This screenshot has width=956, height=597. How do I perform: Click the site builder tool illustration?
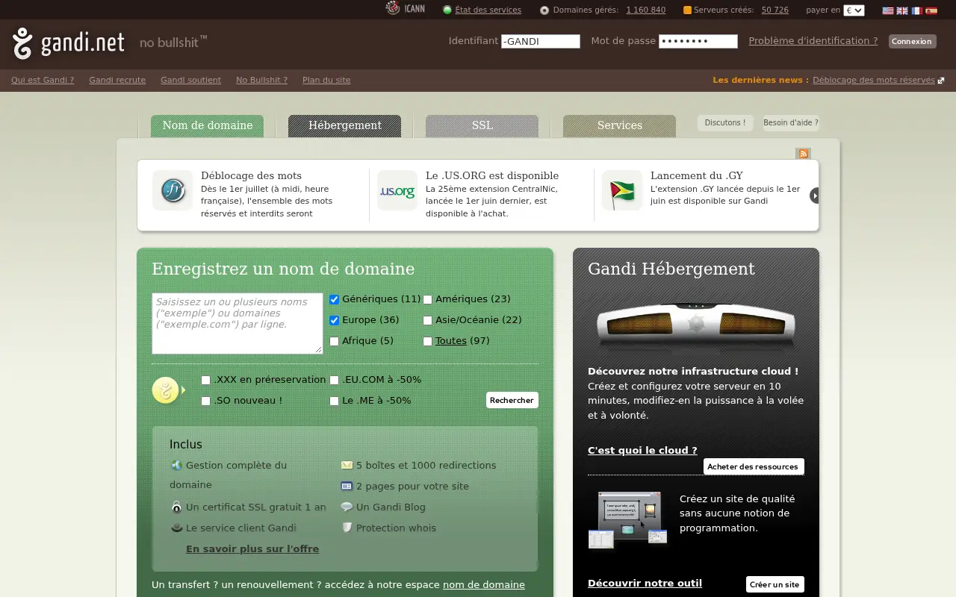coord(627,519)
